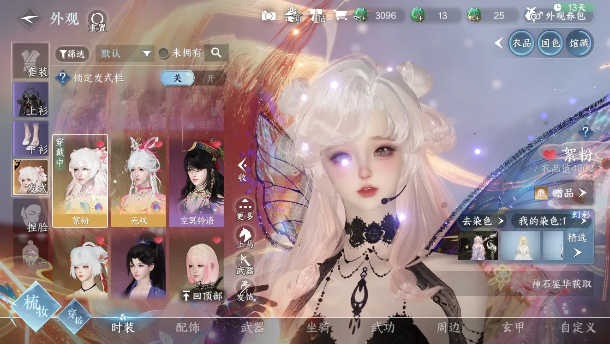
Task: Switch to the 时装 tab
Action: coord(123,327)
